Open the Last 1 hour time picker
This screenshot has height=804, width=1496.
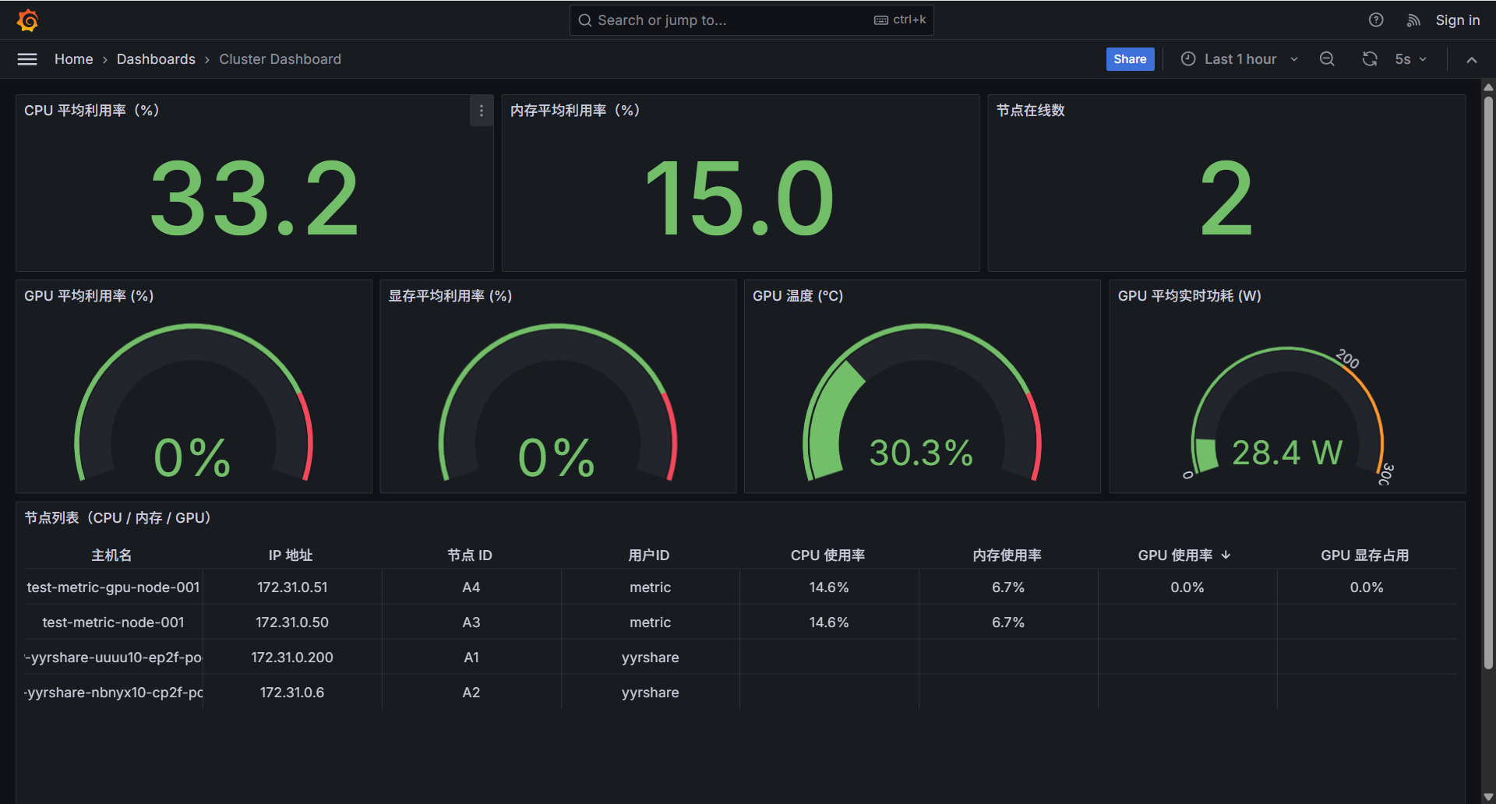coord(1239,59)
